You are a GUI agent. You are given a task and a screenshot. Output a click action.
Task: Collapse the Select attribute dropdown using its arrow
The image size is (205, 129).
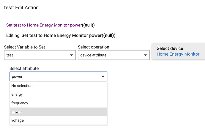pyautogui.click(x=103, y=77)
